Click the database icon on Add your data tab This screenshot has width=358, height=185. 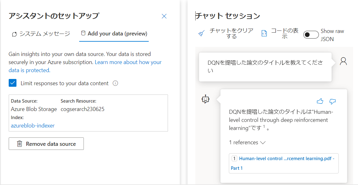tap(83, 33)
